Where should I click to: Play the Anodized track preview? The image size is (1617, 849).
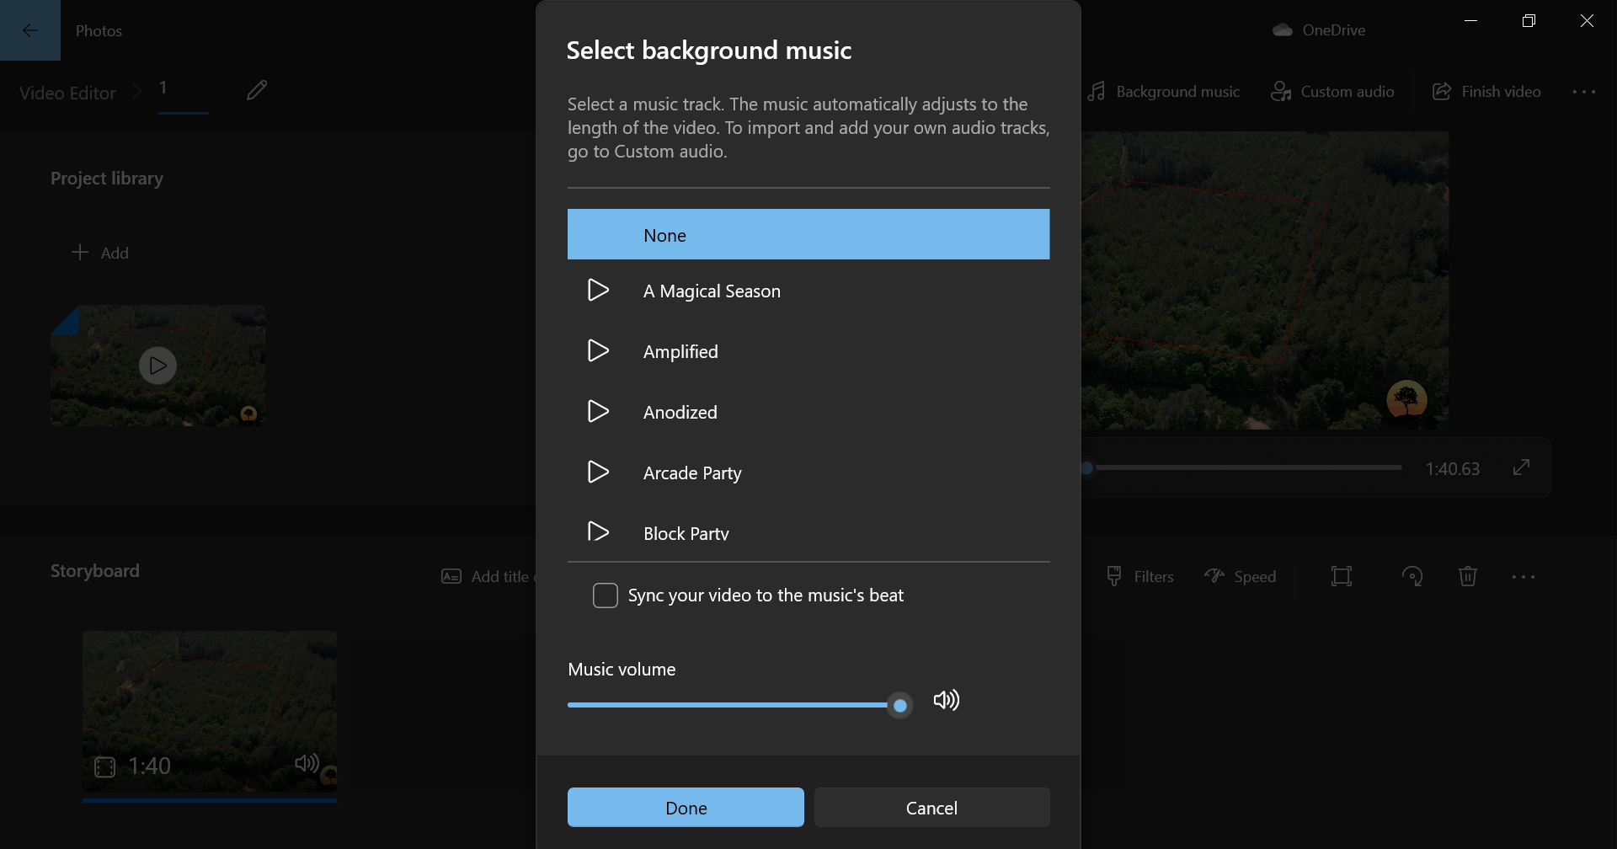pyautogui.click(x=598, y=412)
